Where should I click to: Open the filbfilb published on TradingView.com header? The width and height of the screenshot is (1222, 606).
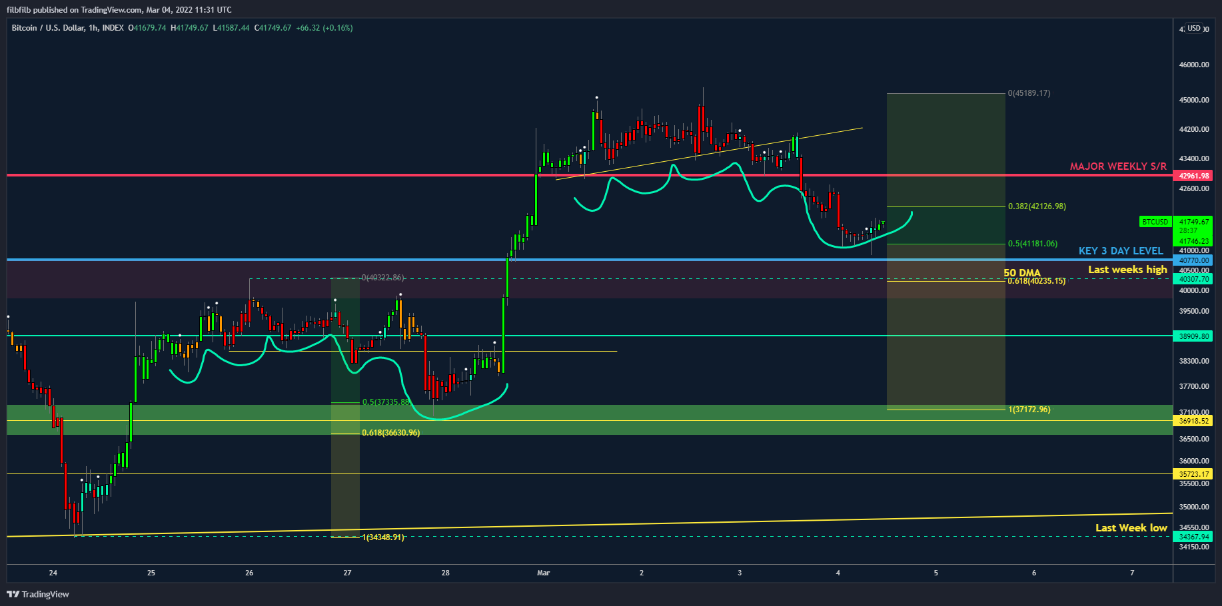click(x=119, y=9)
